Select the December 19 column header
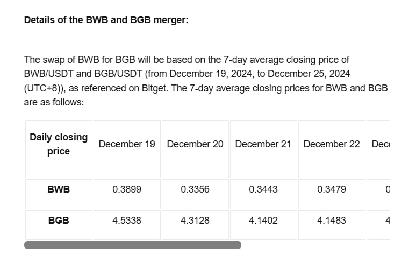416x255 pixels. coord(127,144)
